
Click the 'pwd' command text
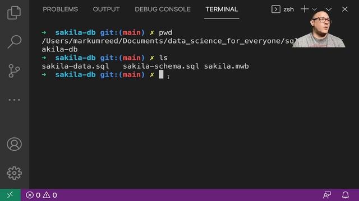[165, 33]
